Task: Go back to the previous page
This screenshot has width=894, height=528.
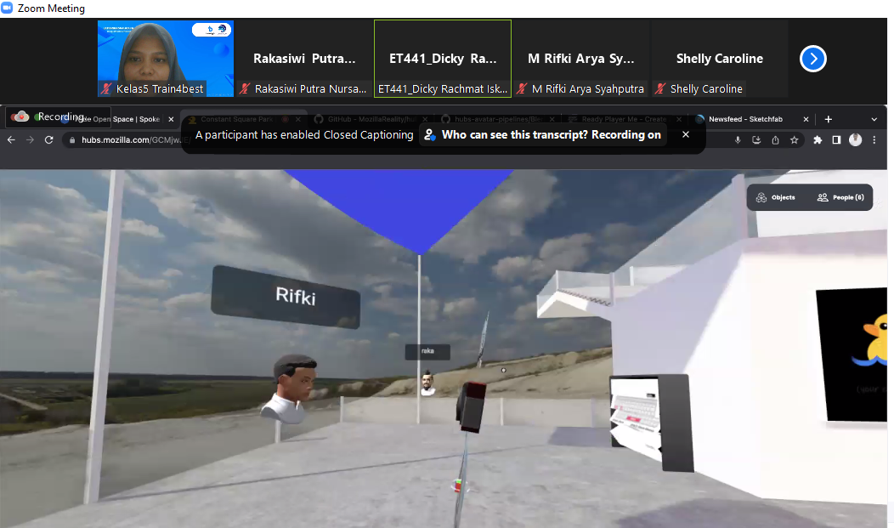Action: pos(11,139)
